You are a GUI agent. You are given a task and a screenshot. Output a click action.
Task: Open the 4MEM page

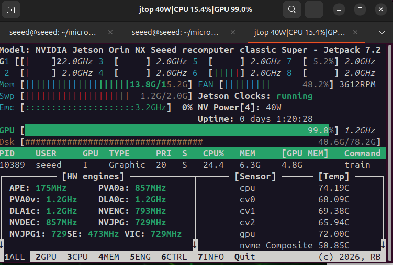tap(109, 257)
